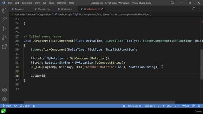Open Run and Debug view
The image size is (203, 114).
click(x=4, y=37)
